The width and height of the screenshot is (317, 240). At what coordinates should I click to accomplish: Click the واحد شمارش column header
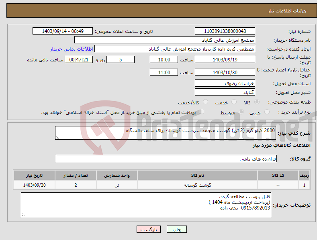click(x=117, y=175)
